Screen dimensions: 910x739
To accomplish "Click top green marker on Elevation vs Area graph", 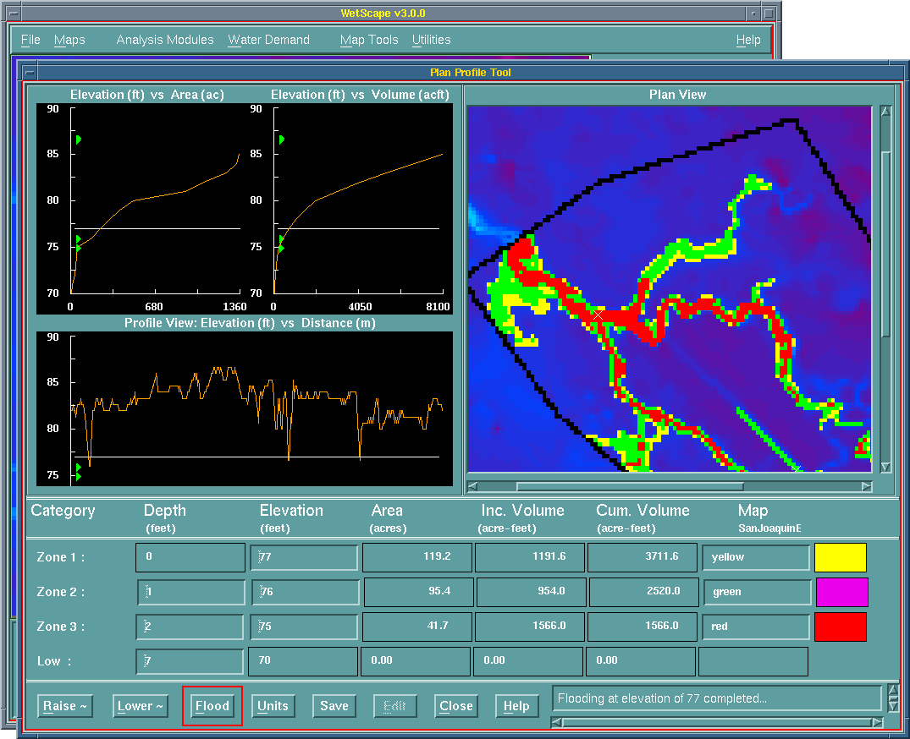I will (78, 140).
